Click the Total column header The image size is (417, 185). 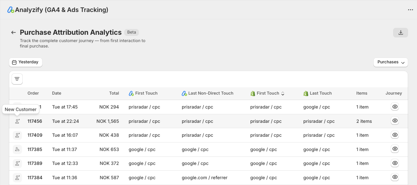114,93
